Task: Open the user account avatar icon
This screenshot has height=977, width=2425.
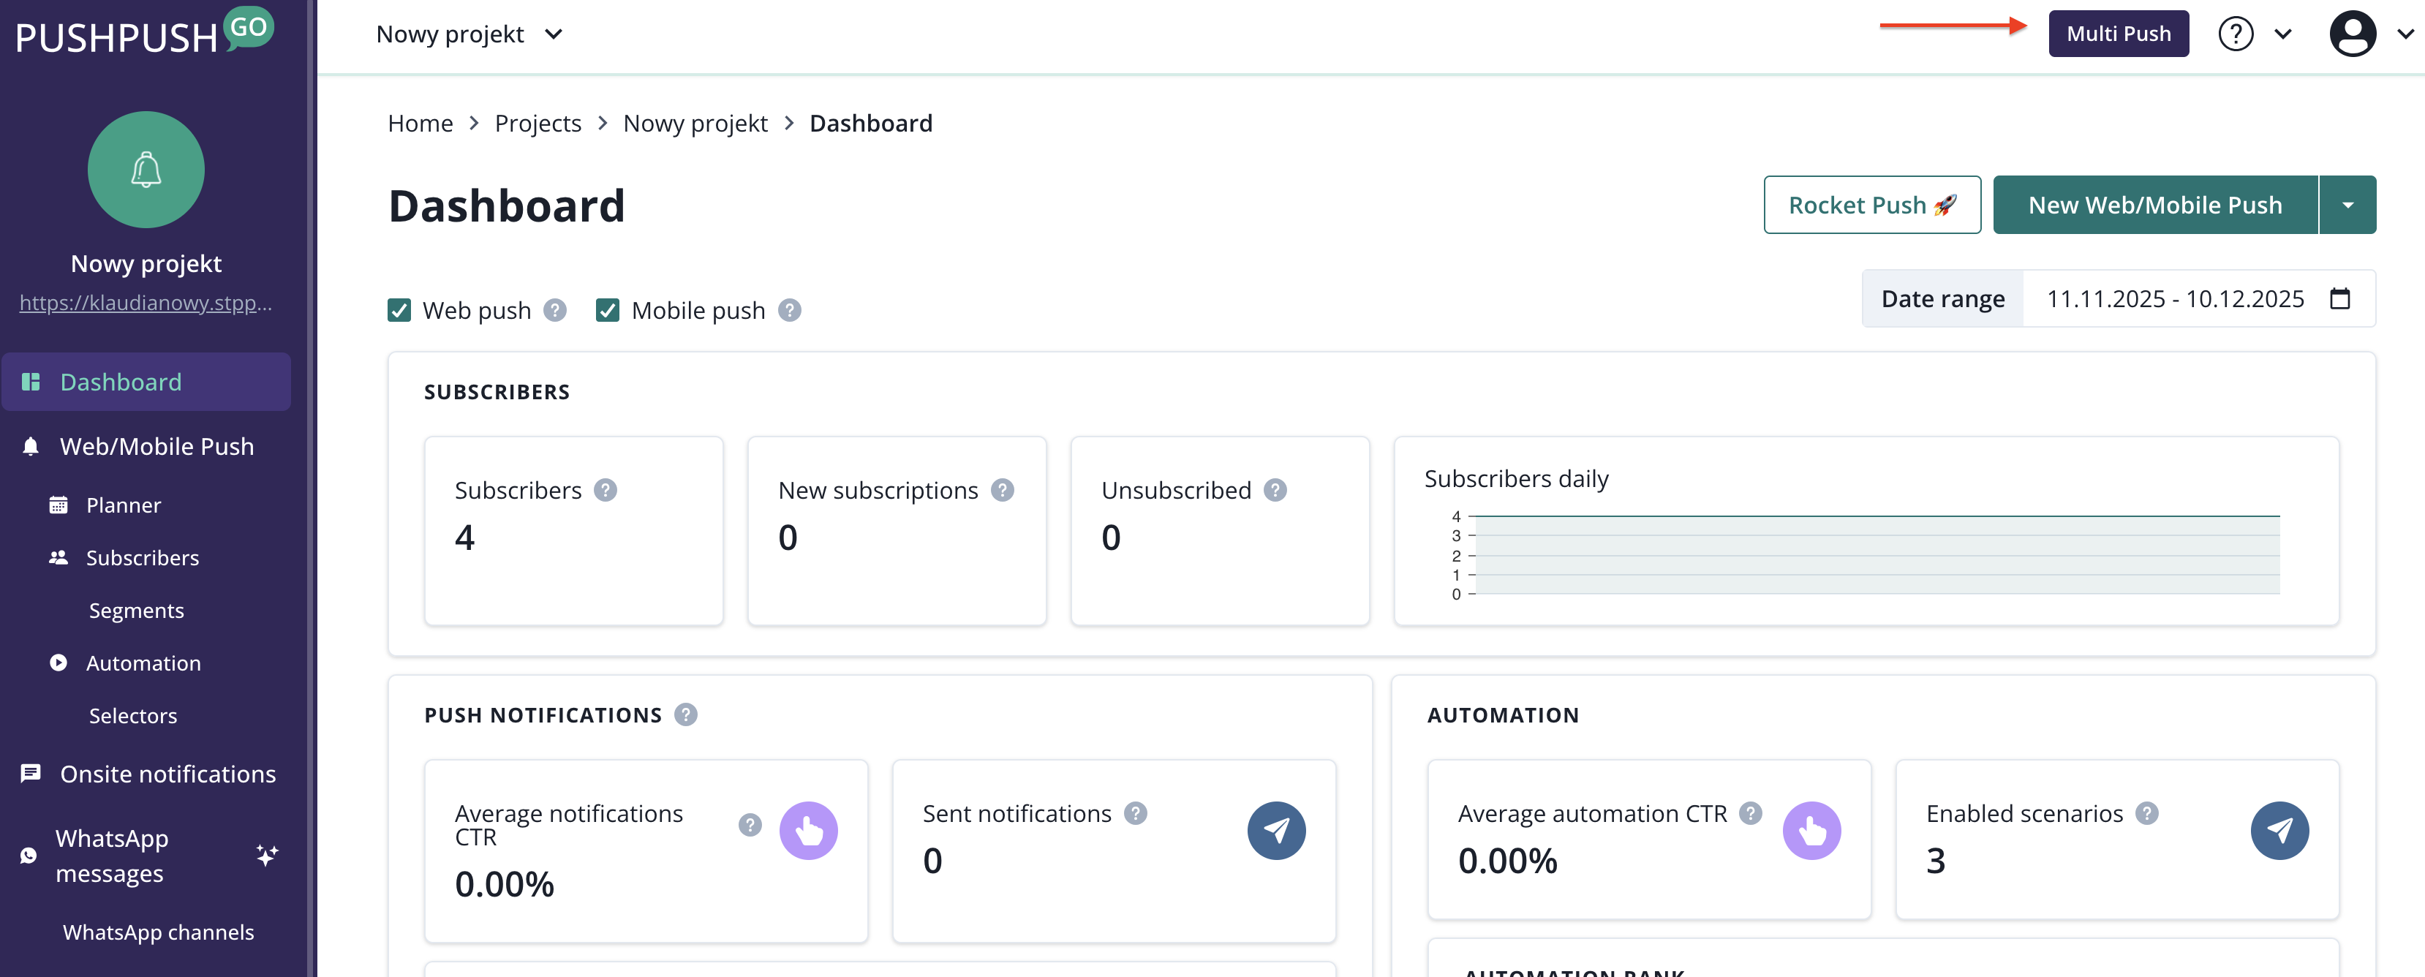Action: (2352, 34)
